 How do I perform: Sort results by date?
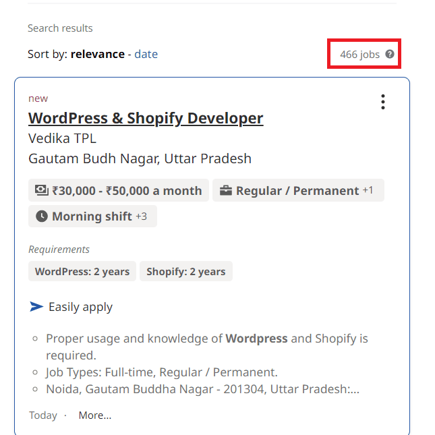146,54
